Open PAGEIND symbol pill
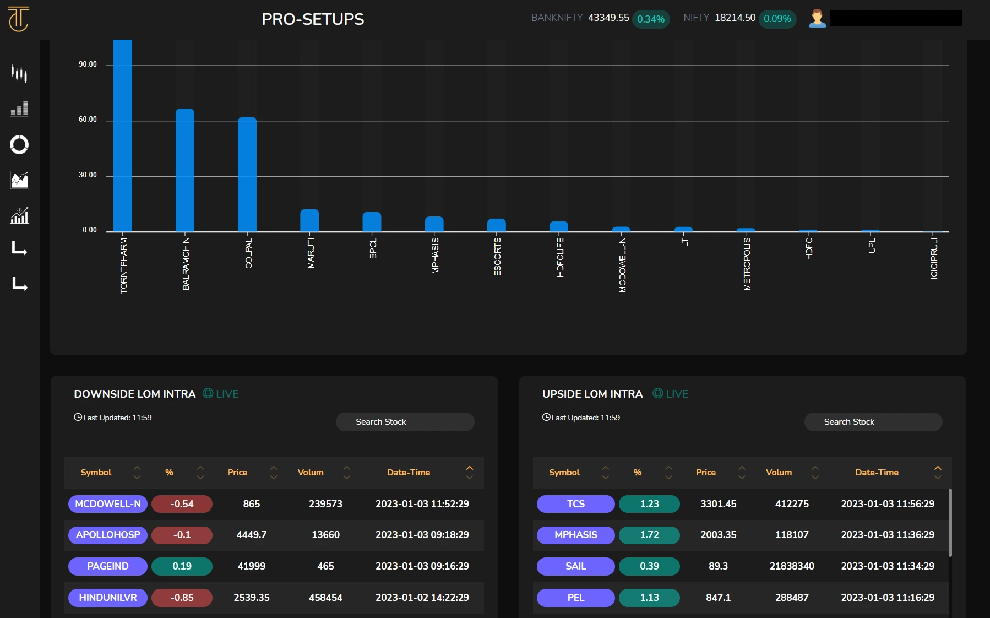The image size is (990, 618). click(x=108, y=566)
